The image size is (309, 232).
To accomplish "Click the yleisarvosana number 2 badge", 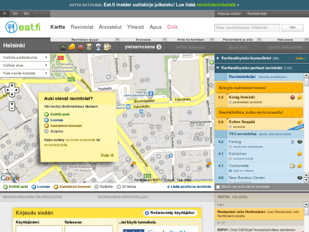I will coord(159,47).
